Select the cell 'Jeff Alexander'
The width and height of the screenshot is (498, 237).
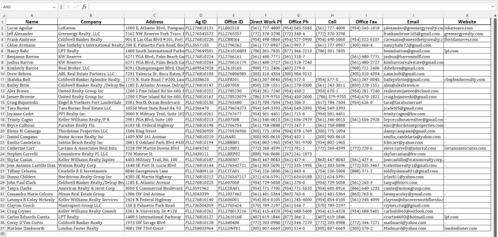pos(32,34)
